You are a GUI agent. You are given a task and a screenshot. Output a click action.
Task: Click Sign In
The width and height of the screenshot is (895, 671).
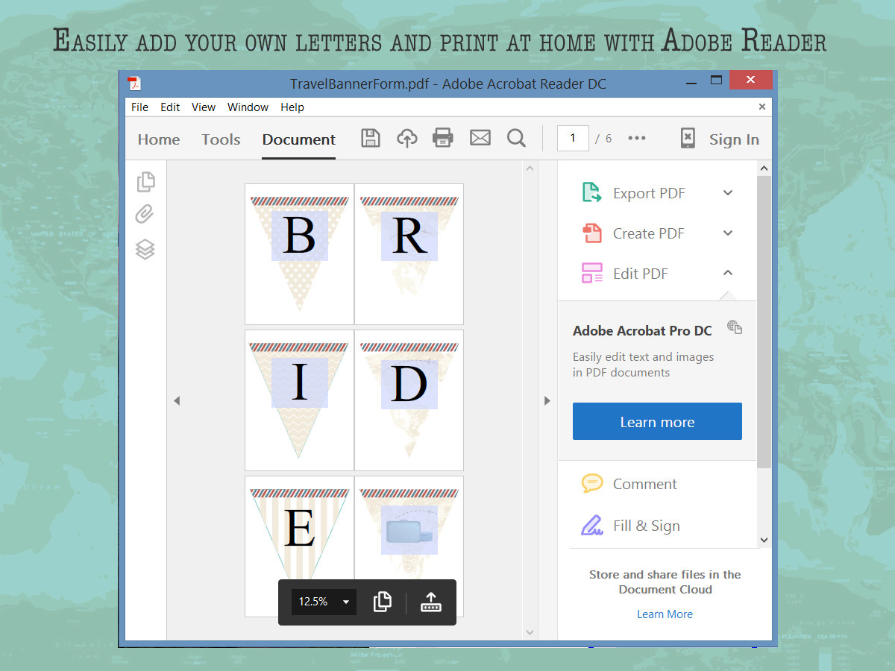[x=734, y=139]
